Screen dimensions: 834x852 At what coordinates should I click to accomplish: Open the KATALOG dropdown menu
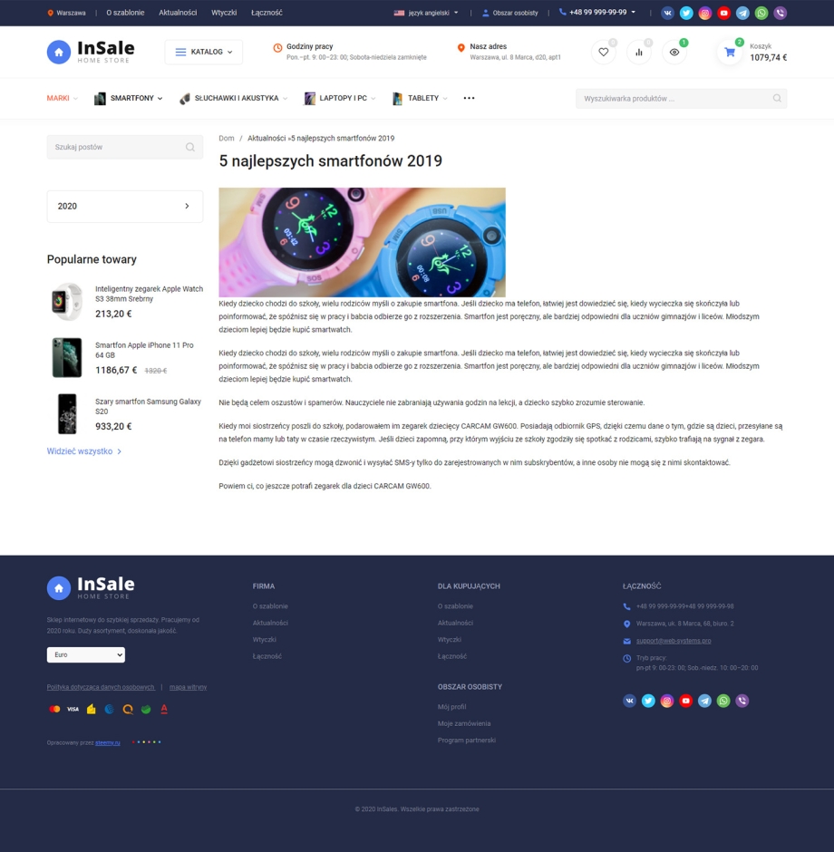point(203,53)
